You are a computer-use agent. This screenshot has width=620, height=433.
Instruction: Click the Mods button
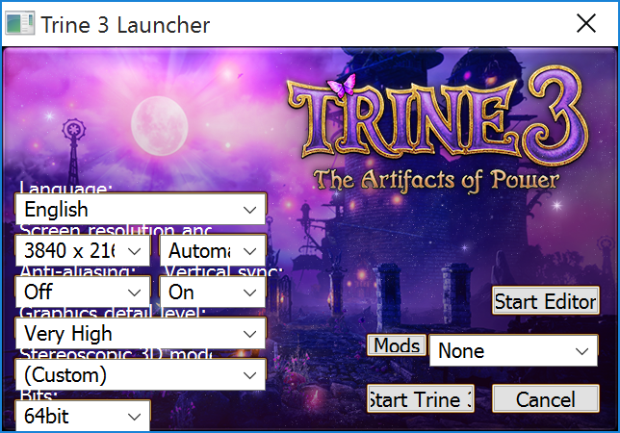[397, 344]
